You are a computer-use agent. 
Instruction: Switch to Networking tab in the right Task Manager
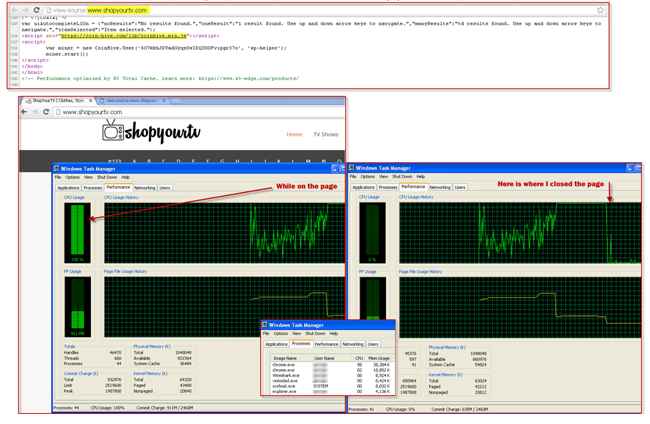440,187
